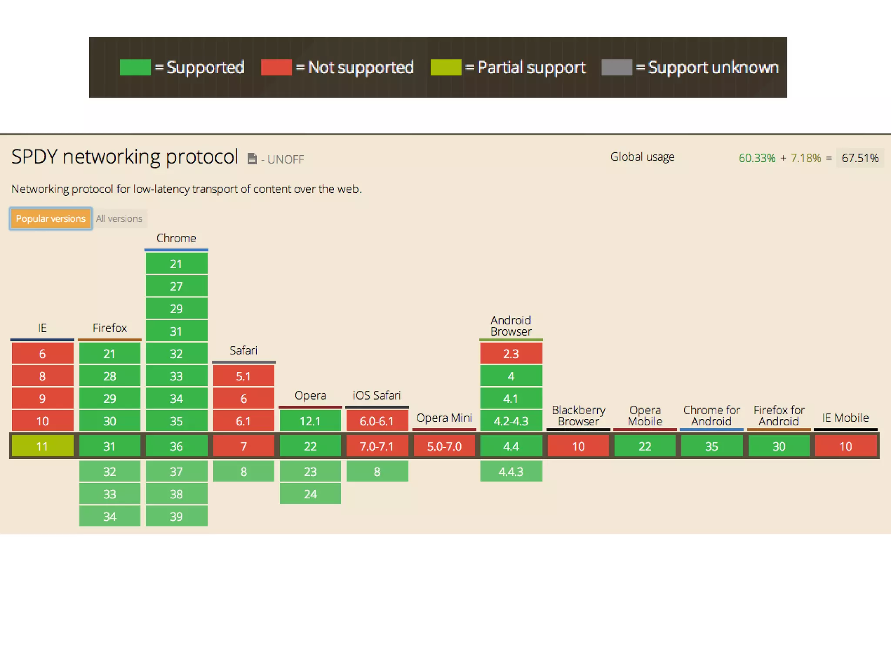891x668 pixels.
Task: Click the red Not supported legend swatch
Action: 276,67
